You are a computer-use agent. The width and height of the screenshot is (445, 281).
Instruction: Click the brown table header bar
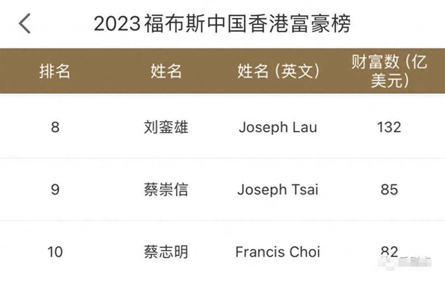(222, 71)
